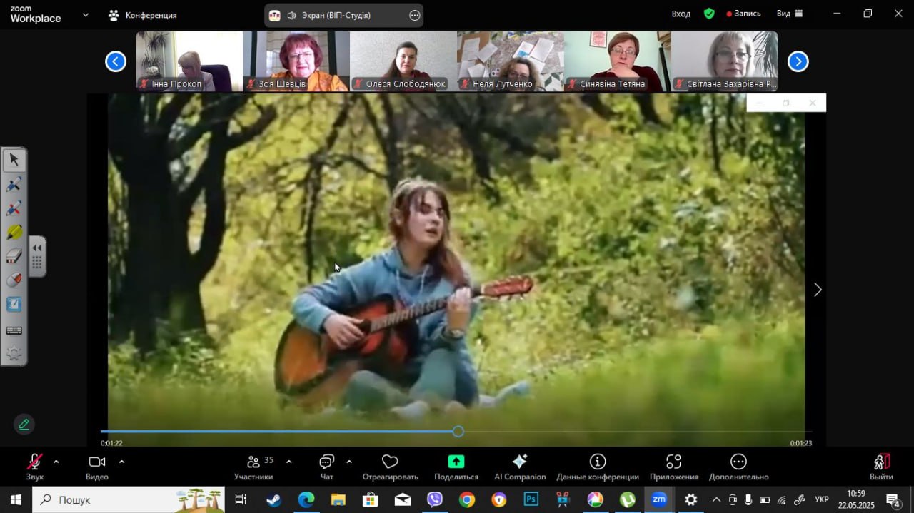Open Task View on the taskbar
The height and width of the screenshot is (513, 914).
click(x=241, y=499)
